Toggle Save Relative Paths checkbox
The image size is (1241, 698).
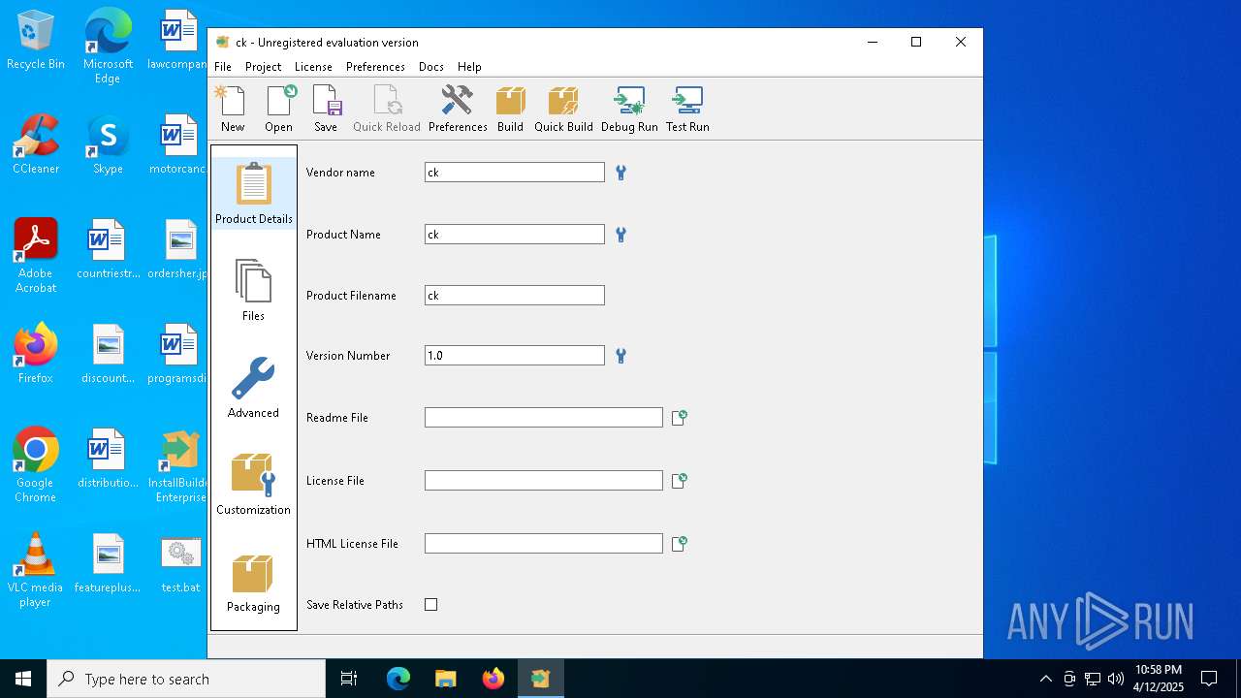[431, 605]
